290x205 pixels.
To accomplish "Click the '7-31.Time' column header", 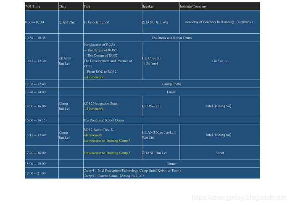I will [x=42, y=6].
